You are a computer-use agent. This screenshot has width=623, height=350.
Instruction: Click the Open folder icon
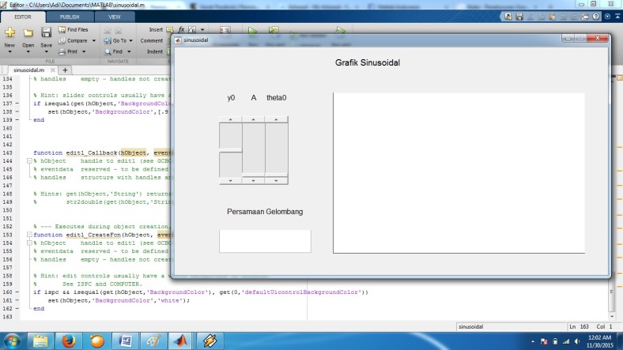(x=28, y=33)
